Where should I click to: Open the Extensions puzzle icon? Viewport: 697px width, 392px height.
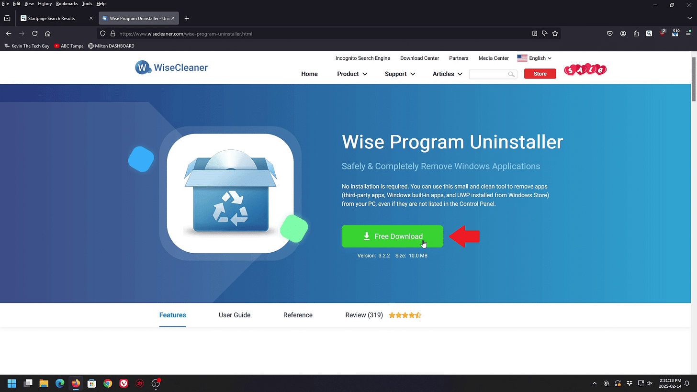(636, 34)
